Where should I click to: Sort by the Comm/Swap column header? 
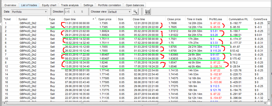coord(260,19)
